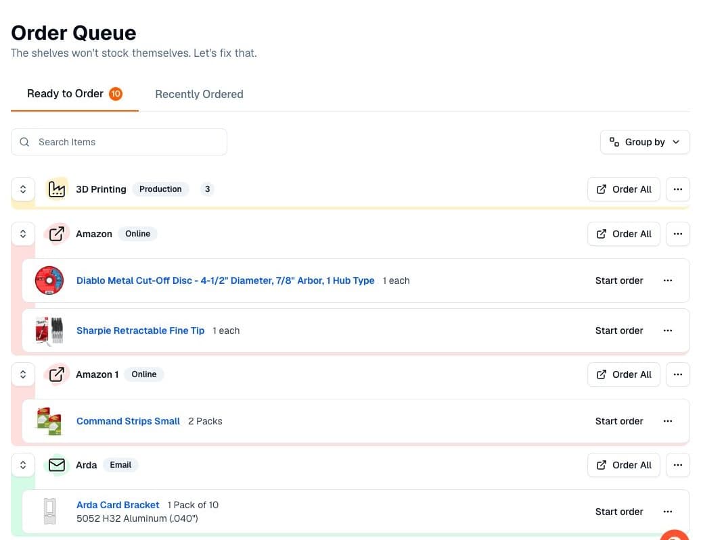
Task: Start order for Diablo Cut-Off Disc
Action: [619, 280]
